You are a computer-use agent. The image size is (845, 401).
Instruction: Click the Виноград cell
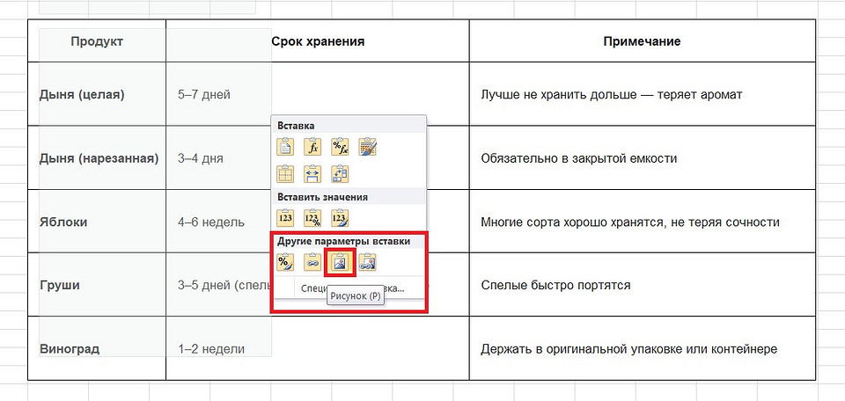[x=97, y=348]
